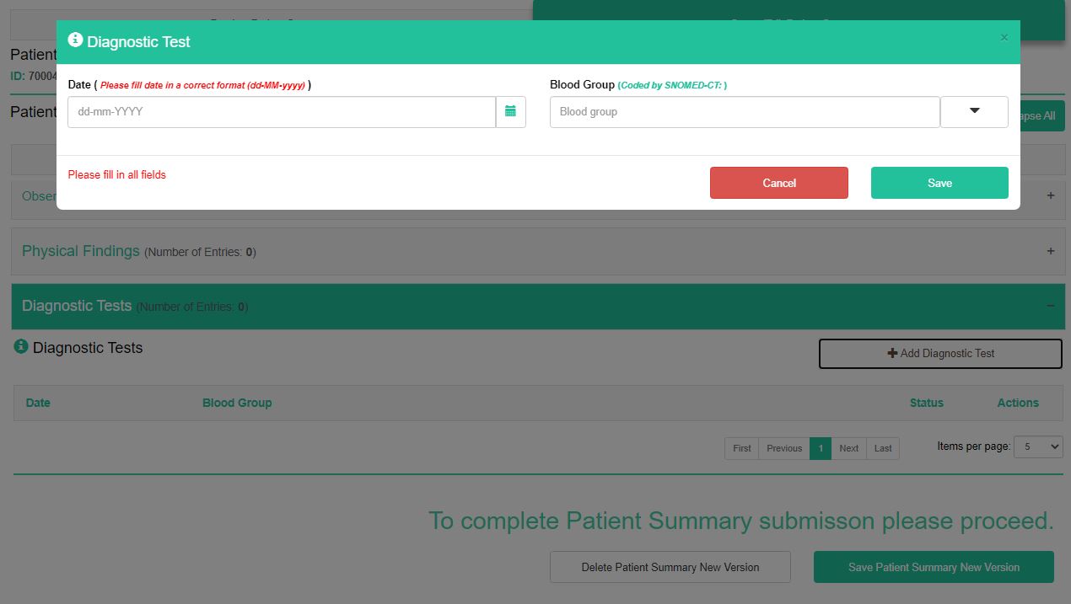Type in the Blood group input field
This screenshot has height=604, width=1071.
tap(744, 111)
